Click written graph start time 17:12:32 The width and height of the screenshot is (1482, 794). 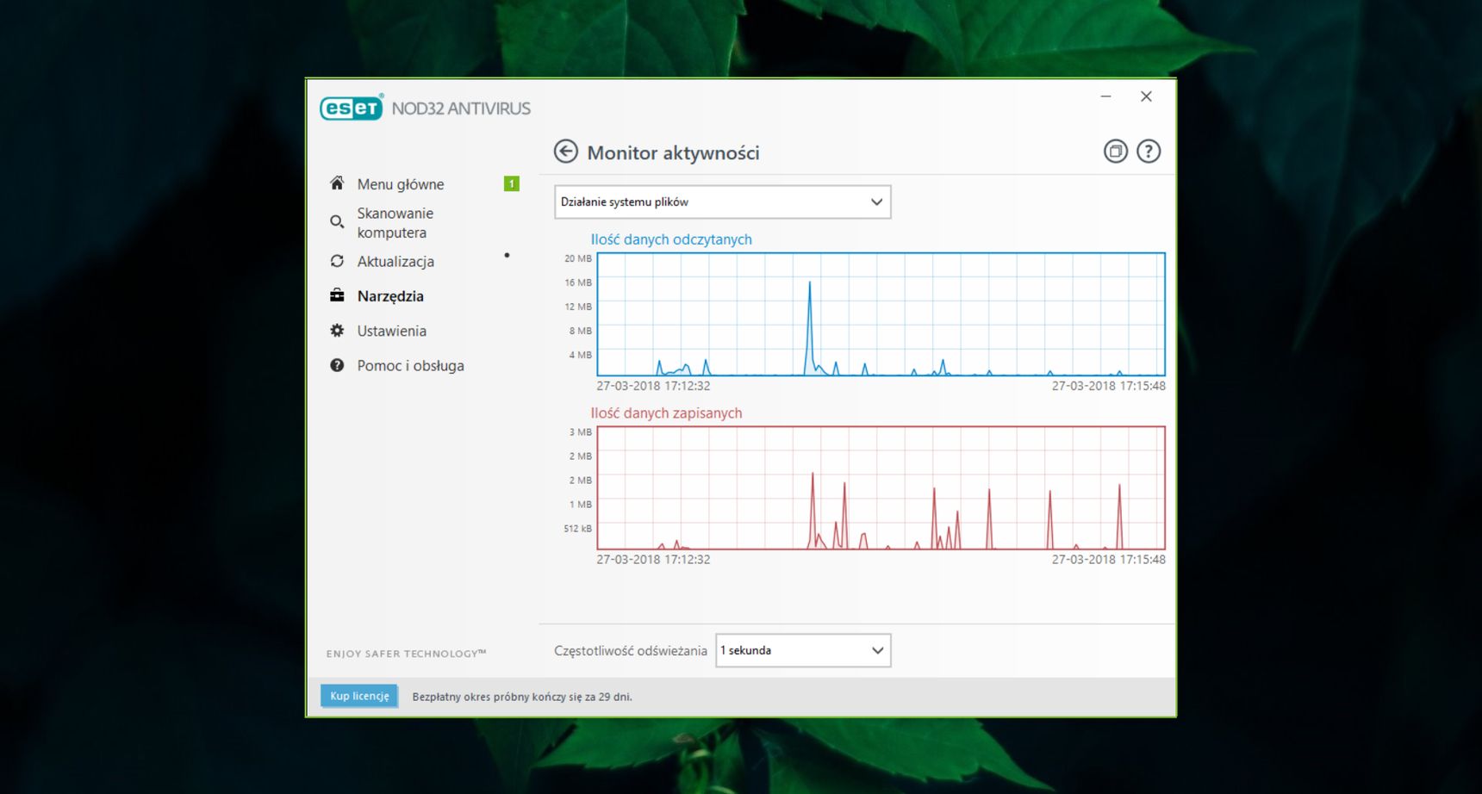point(653,560)
